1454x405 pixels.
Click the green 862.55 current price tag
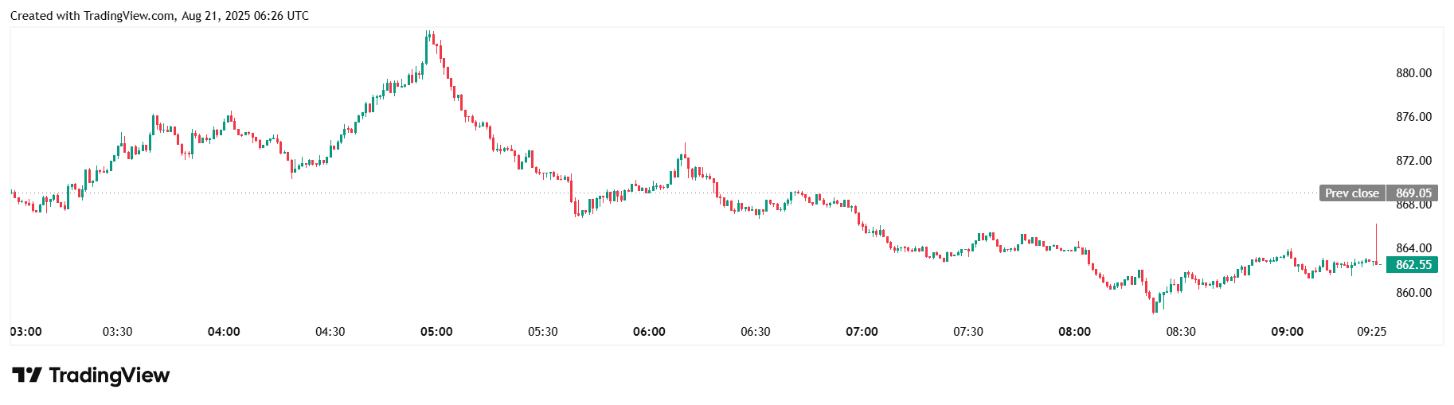click(1413, 265)
